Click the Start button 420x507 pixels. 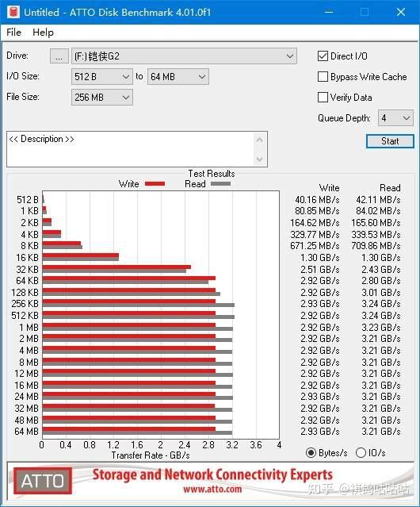390,141
